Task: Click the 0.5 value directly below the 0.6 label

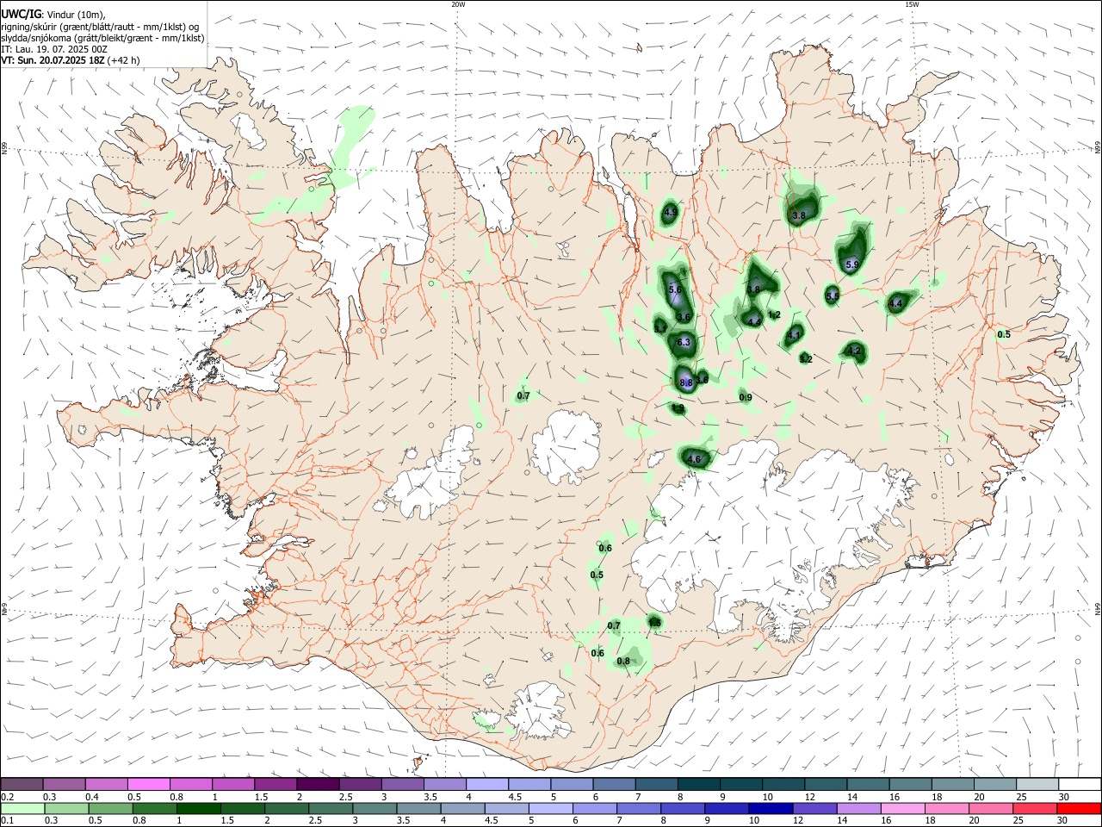Action: point(597,575)
